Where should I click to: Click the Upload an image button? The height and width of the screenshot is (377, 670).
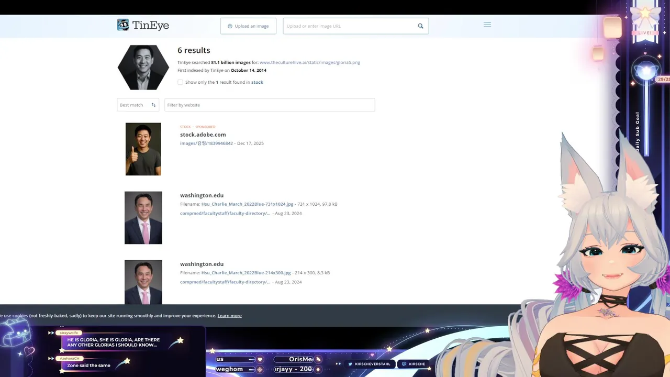[248, 26]
